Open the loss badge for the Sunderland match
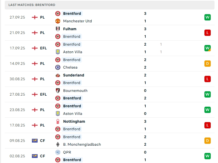218x163 pixels. point(207,79)
